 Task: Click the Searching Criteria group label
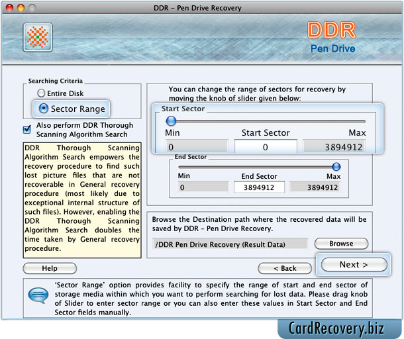[x=56, y=81]
